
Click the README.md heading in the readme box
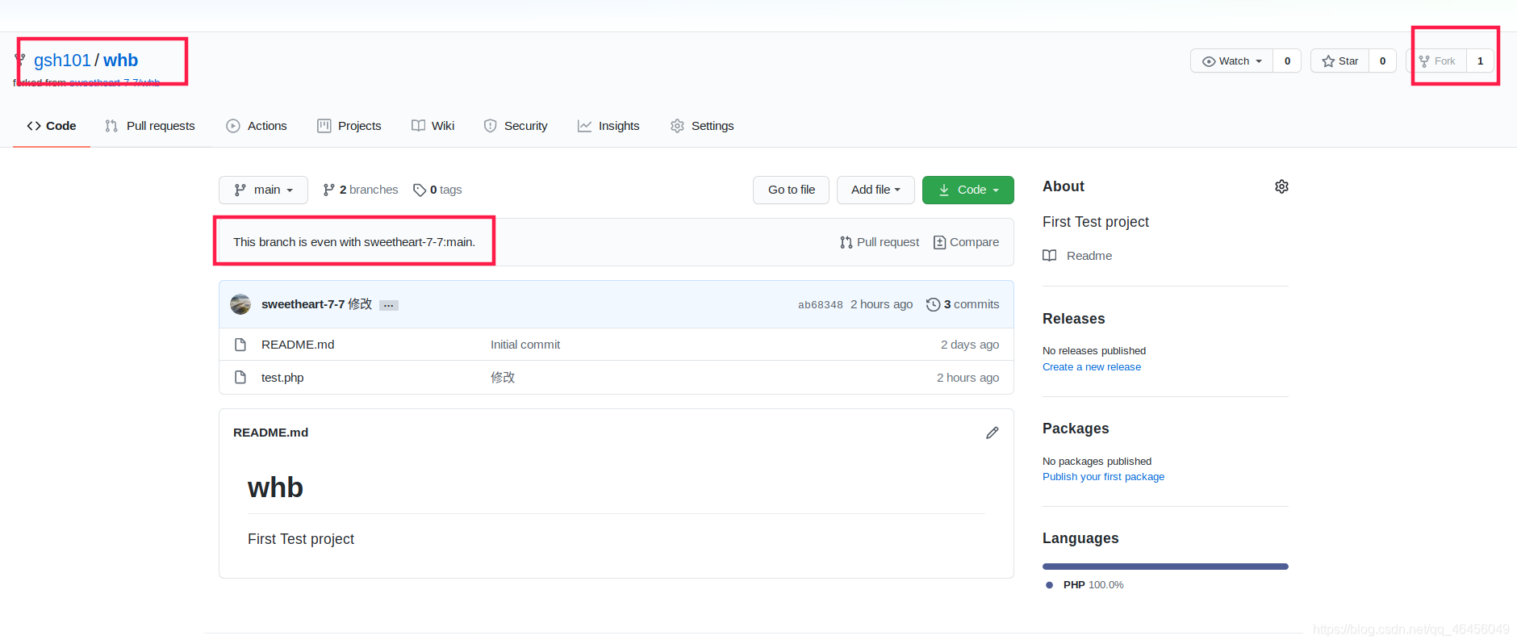click(270, 433)
